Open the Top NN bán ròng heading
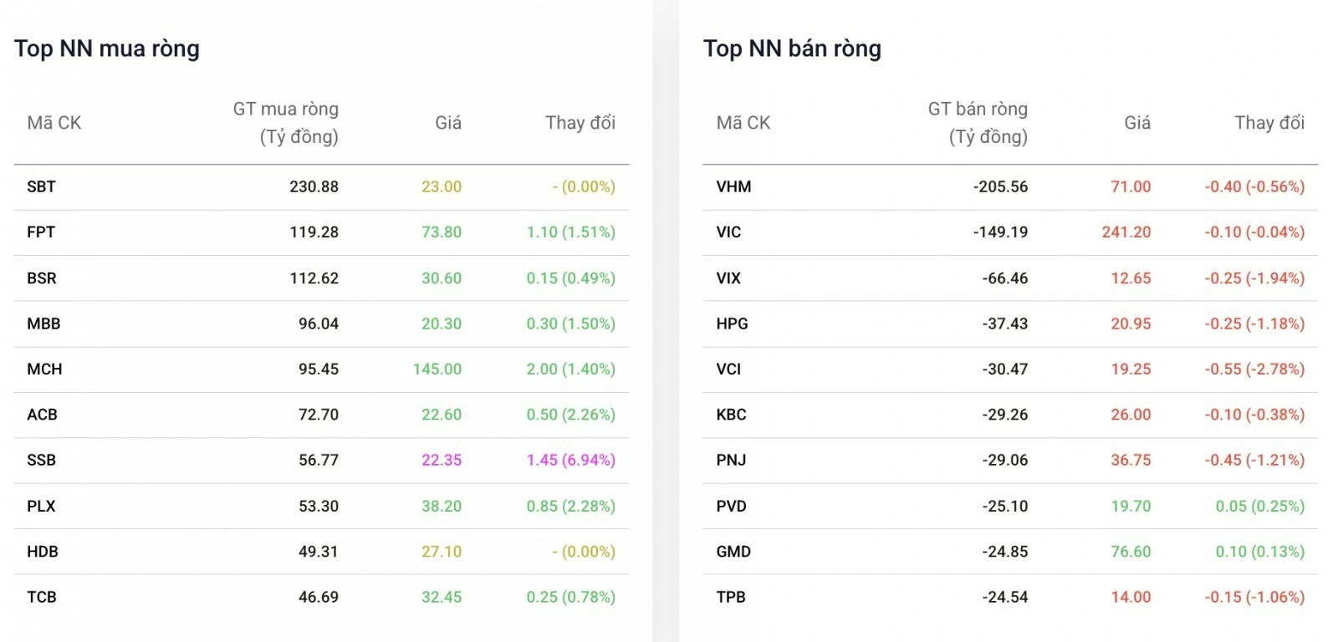 pyautogui.click(x=792, y=48)
